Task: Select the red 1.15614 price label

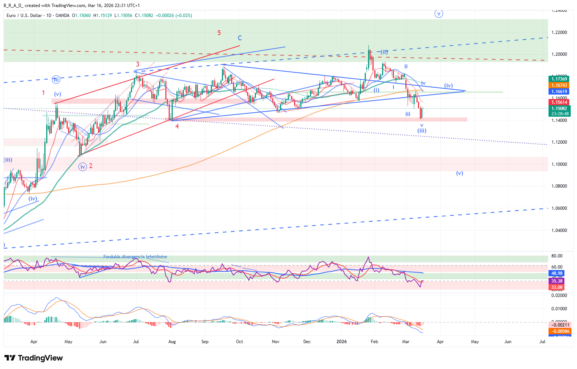Action: [x=559, y=102]
